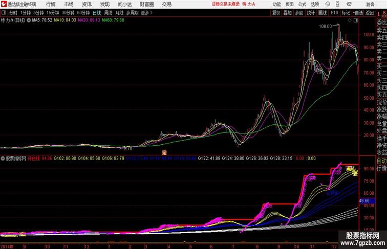387x249 pixels.
Task: Switch to 60分钟 period
Action: (83, 13)
